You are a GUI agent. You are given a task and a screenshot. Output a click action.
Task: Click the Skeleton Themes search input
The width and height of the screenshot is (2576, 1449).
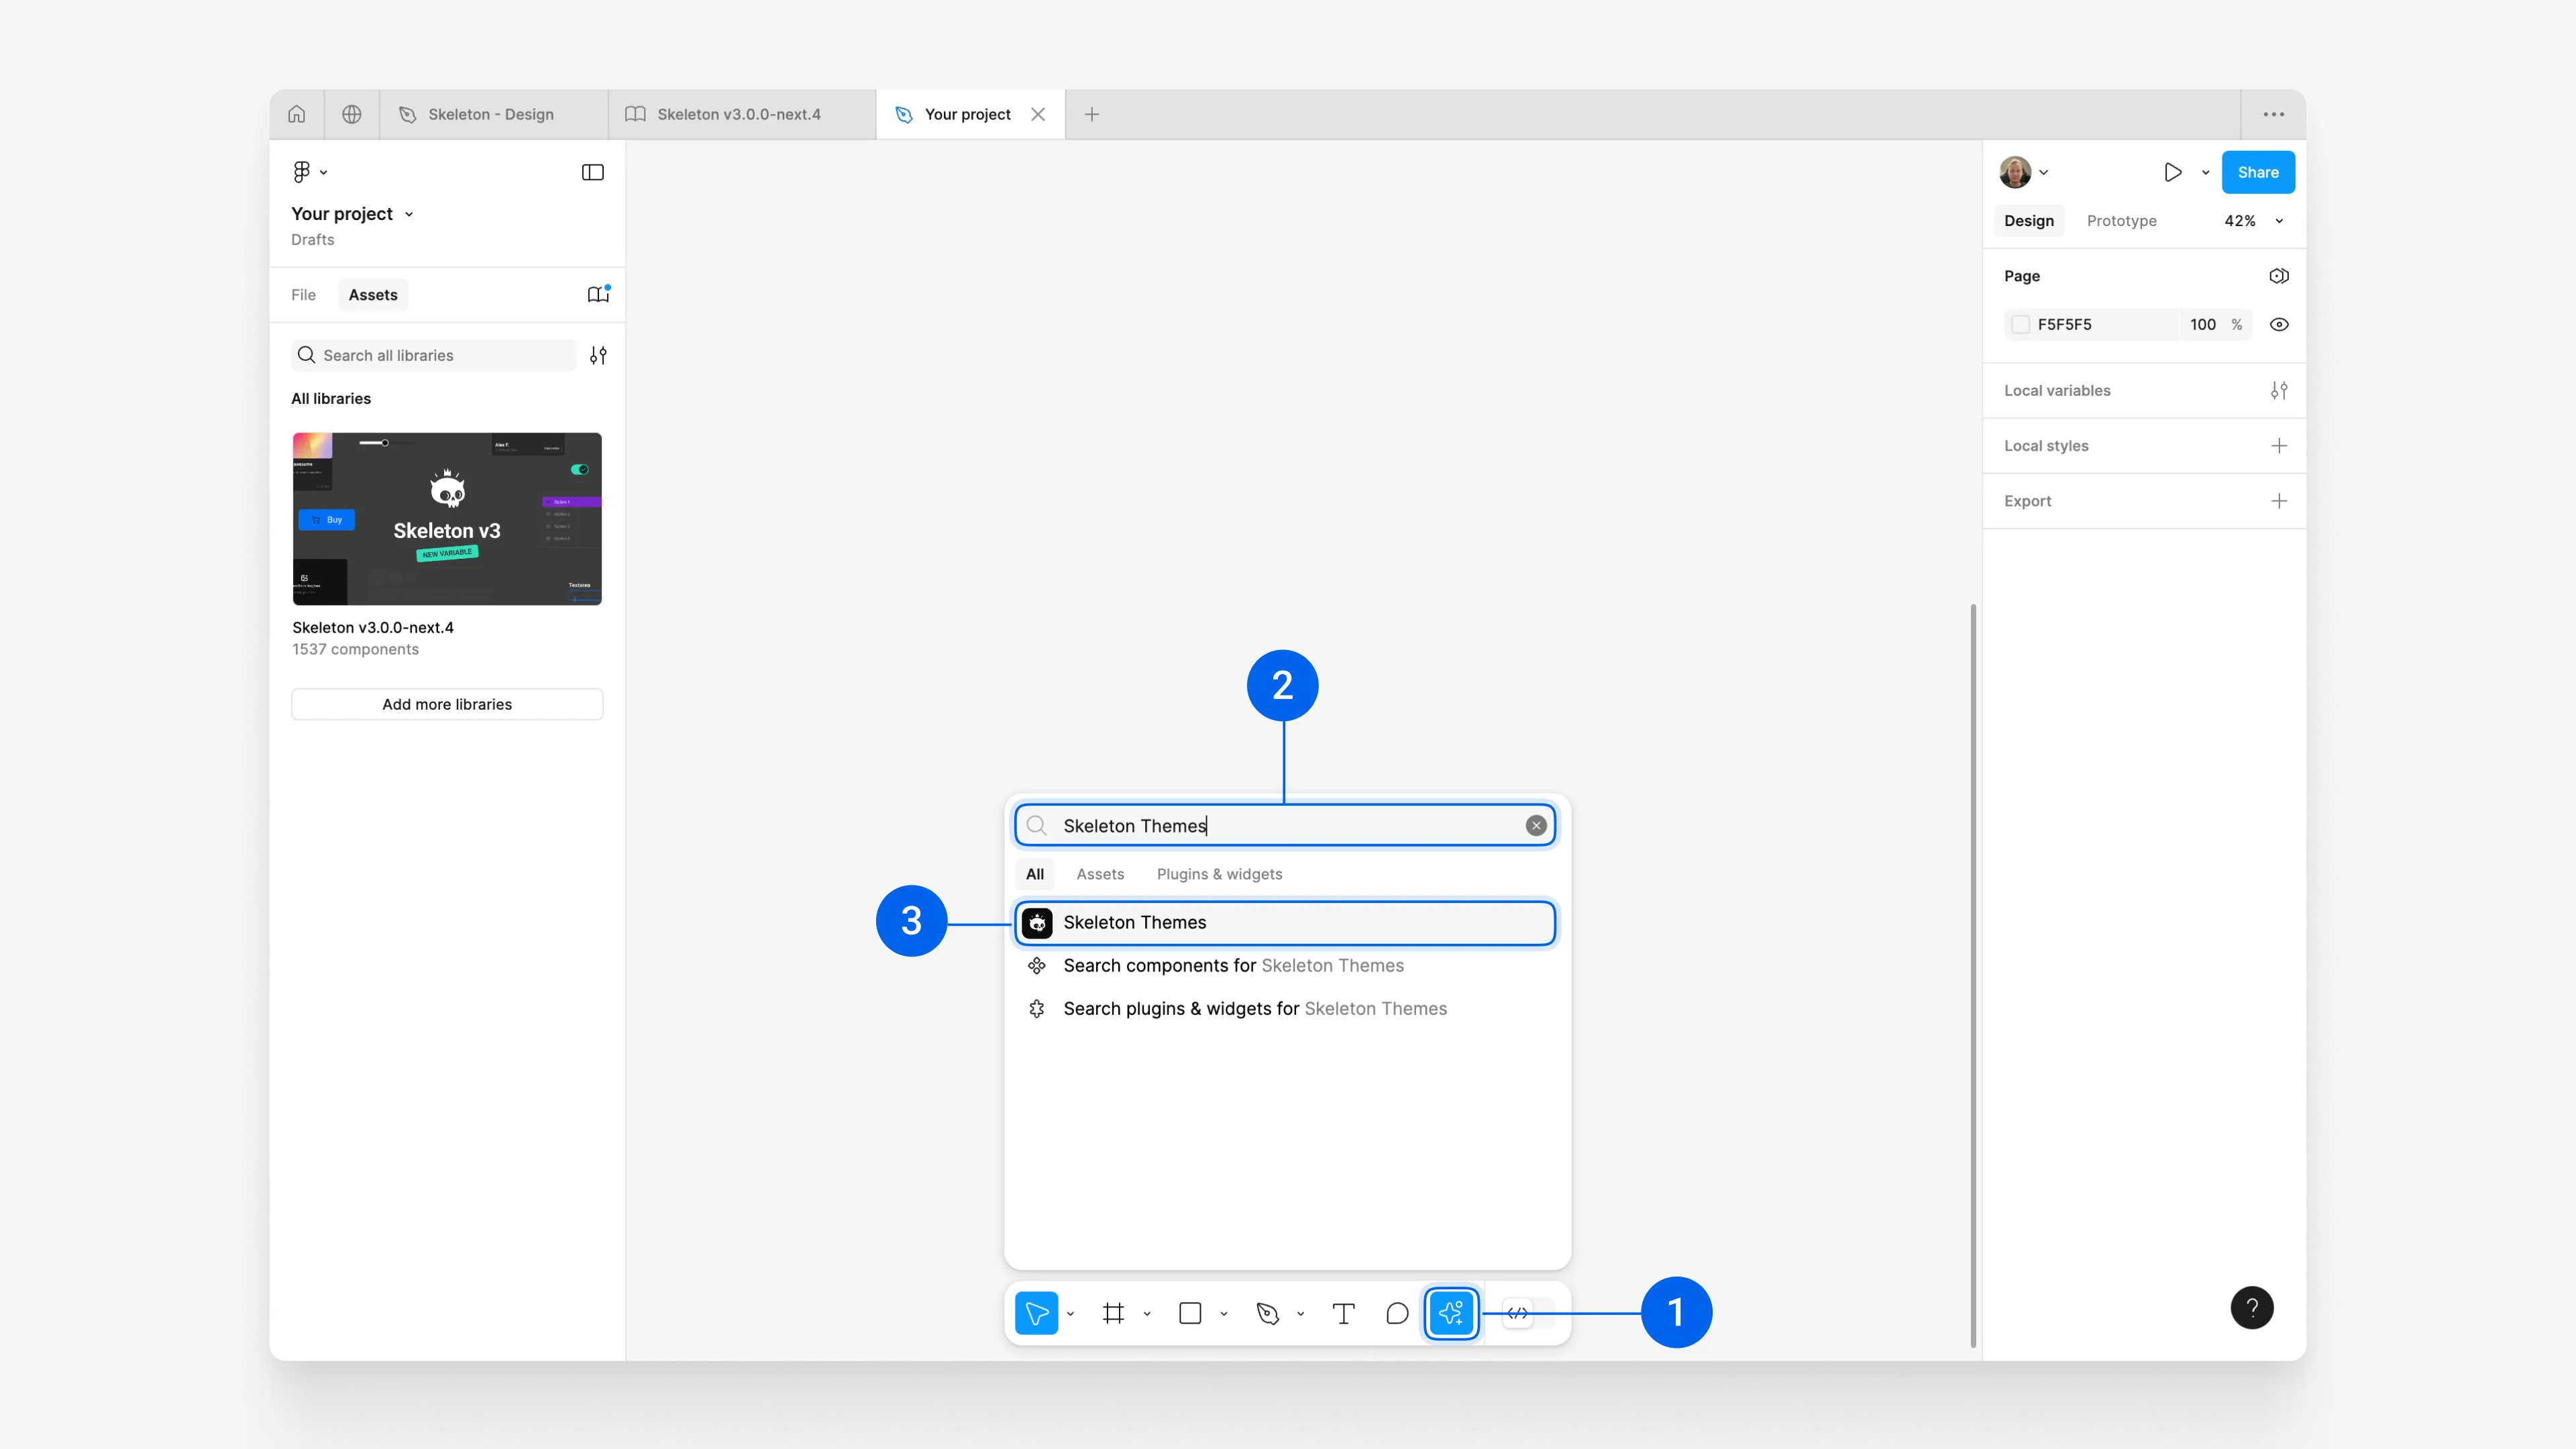click(1285, 825)
